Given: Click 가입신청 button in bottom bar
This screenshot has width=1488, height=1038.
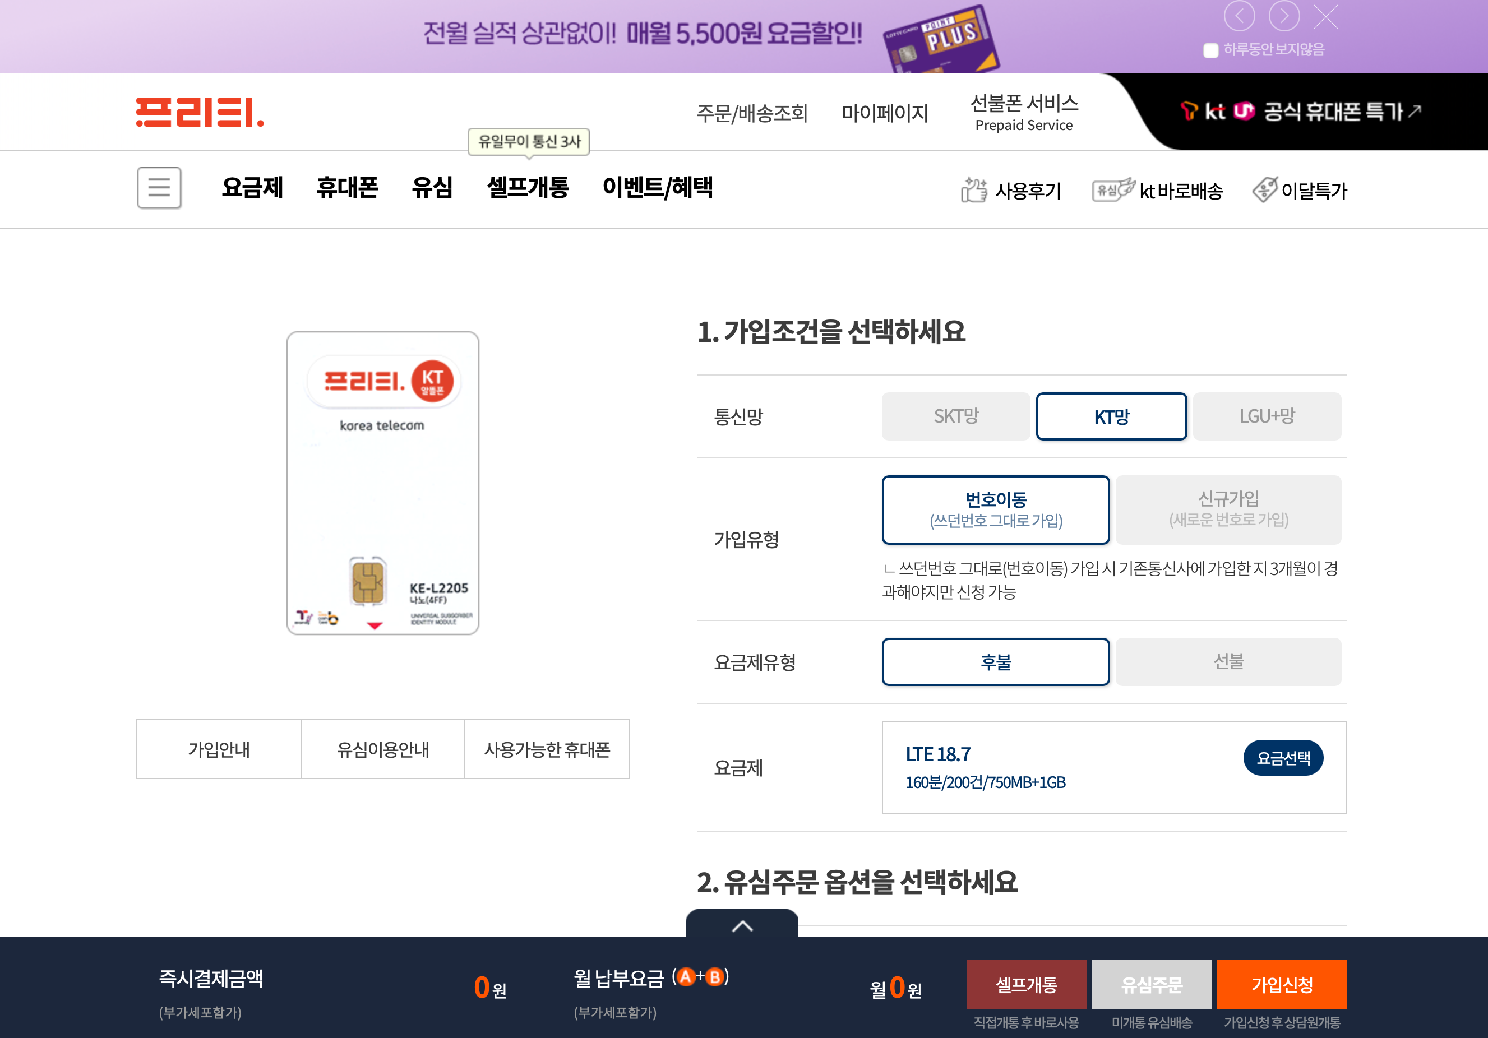Looking at the screenshot, I should 1281,984.
